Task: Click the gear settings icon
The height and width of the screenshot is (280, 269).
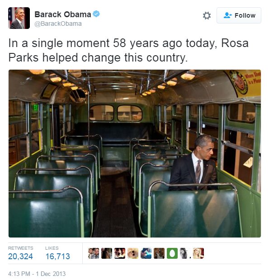Action: point(207,15)
